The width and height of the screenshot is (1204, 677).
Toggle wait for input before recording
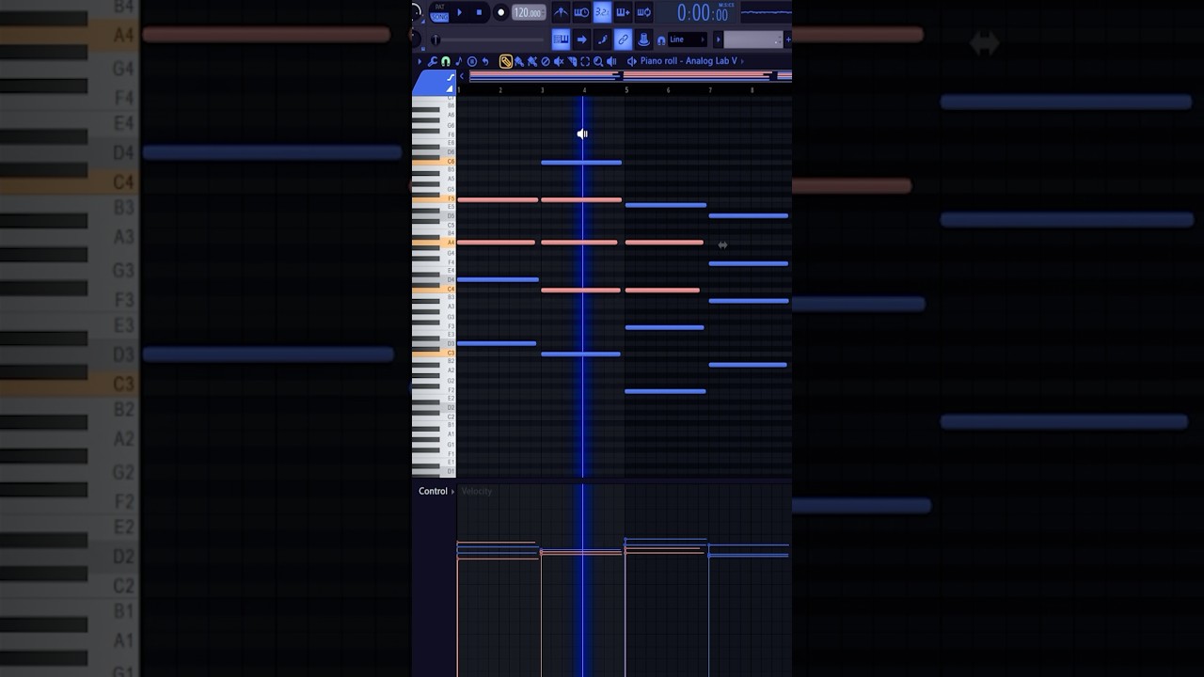point(581,12)
